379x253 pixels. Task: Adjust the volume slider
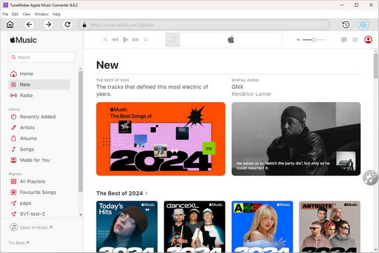[314, 40]
